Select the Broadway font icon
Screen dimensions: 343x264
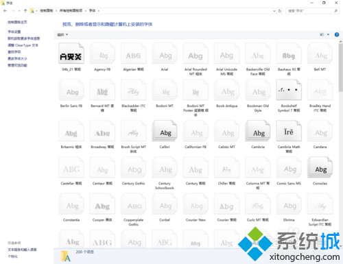(102, 131)
